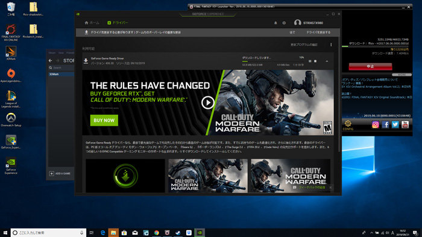Open Google Chrome from the taskbar
The image size is (422, 237).
(156, 233)
